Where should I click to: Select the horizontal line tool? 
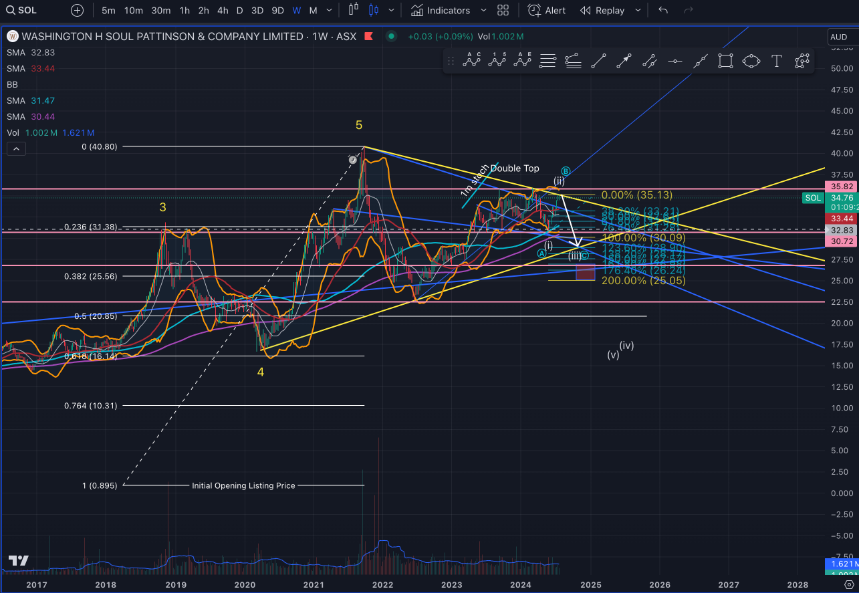674,62
